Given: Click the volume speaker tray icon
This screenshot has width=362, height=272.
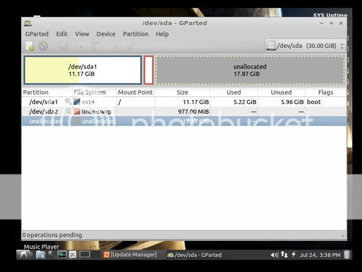Looking at the screenshot, I should coord(275,255).
